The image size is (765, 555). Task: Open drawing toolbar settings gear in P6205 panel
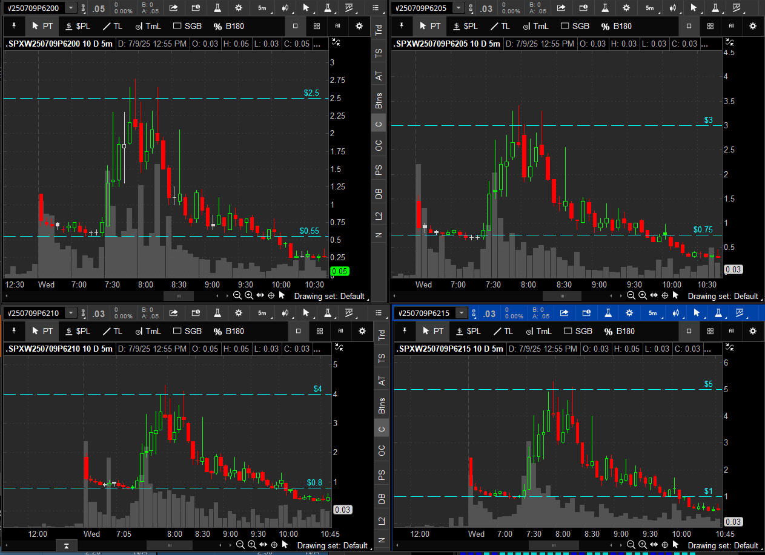(753, 26)
